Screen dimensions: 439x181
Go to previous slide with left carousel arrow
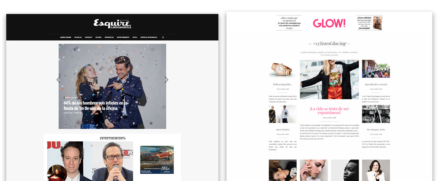coord(58,80)
